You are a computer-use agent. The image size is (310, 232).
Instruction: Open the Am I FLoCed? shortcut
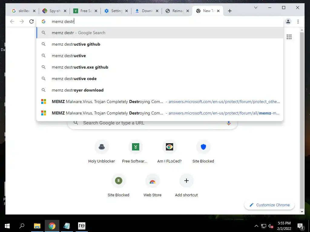(x=170, y=152)
